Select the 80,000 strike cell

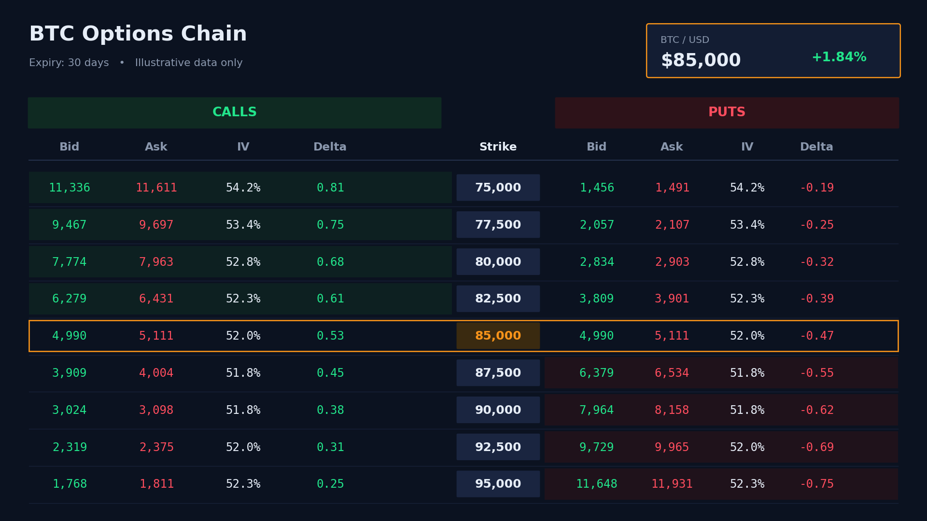(498, 262)
